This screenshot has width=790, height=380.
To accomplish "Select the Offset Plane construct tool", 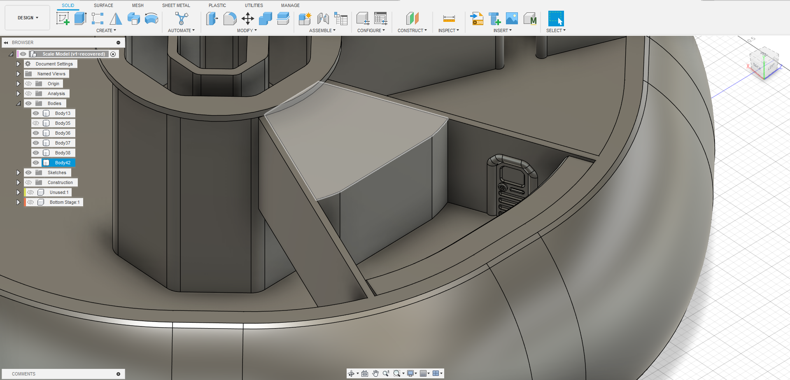I will coord(412,19).
